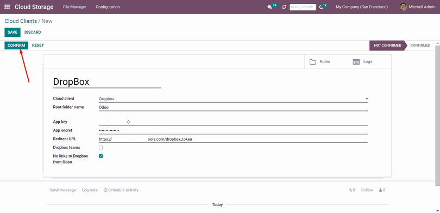Click the App secret password field
The image size is (440, 213).
pos(233,130)
